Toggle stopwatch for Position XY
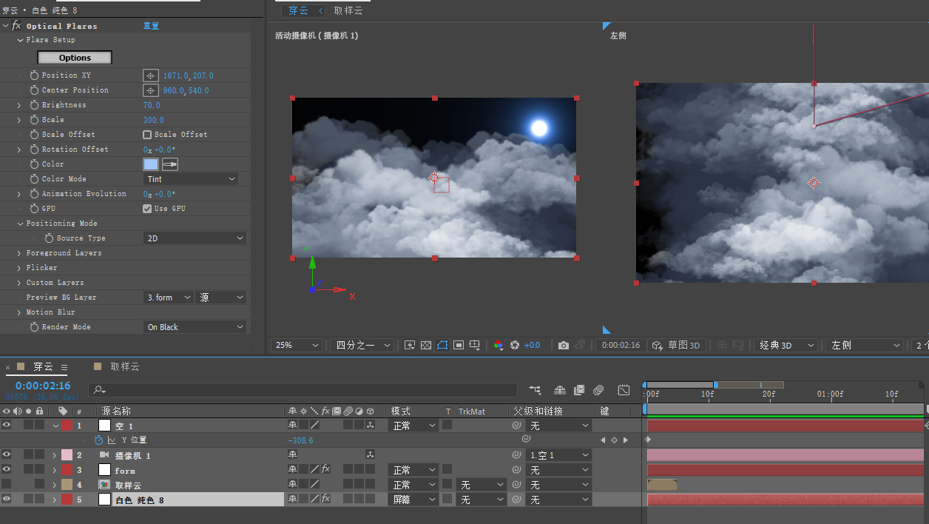 pyautogui.click(x=34, y=75)
